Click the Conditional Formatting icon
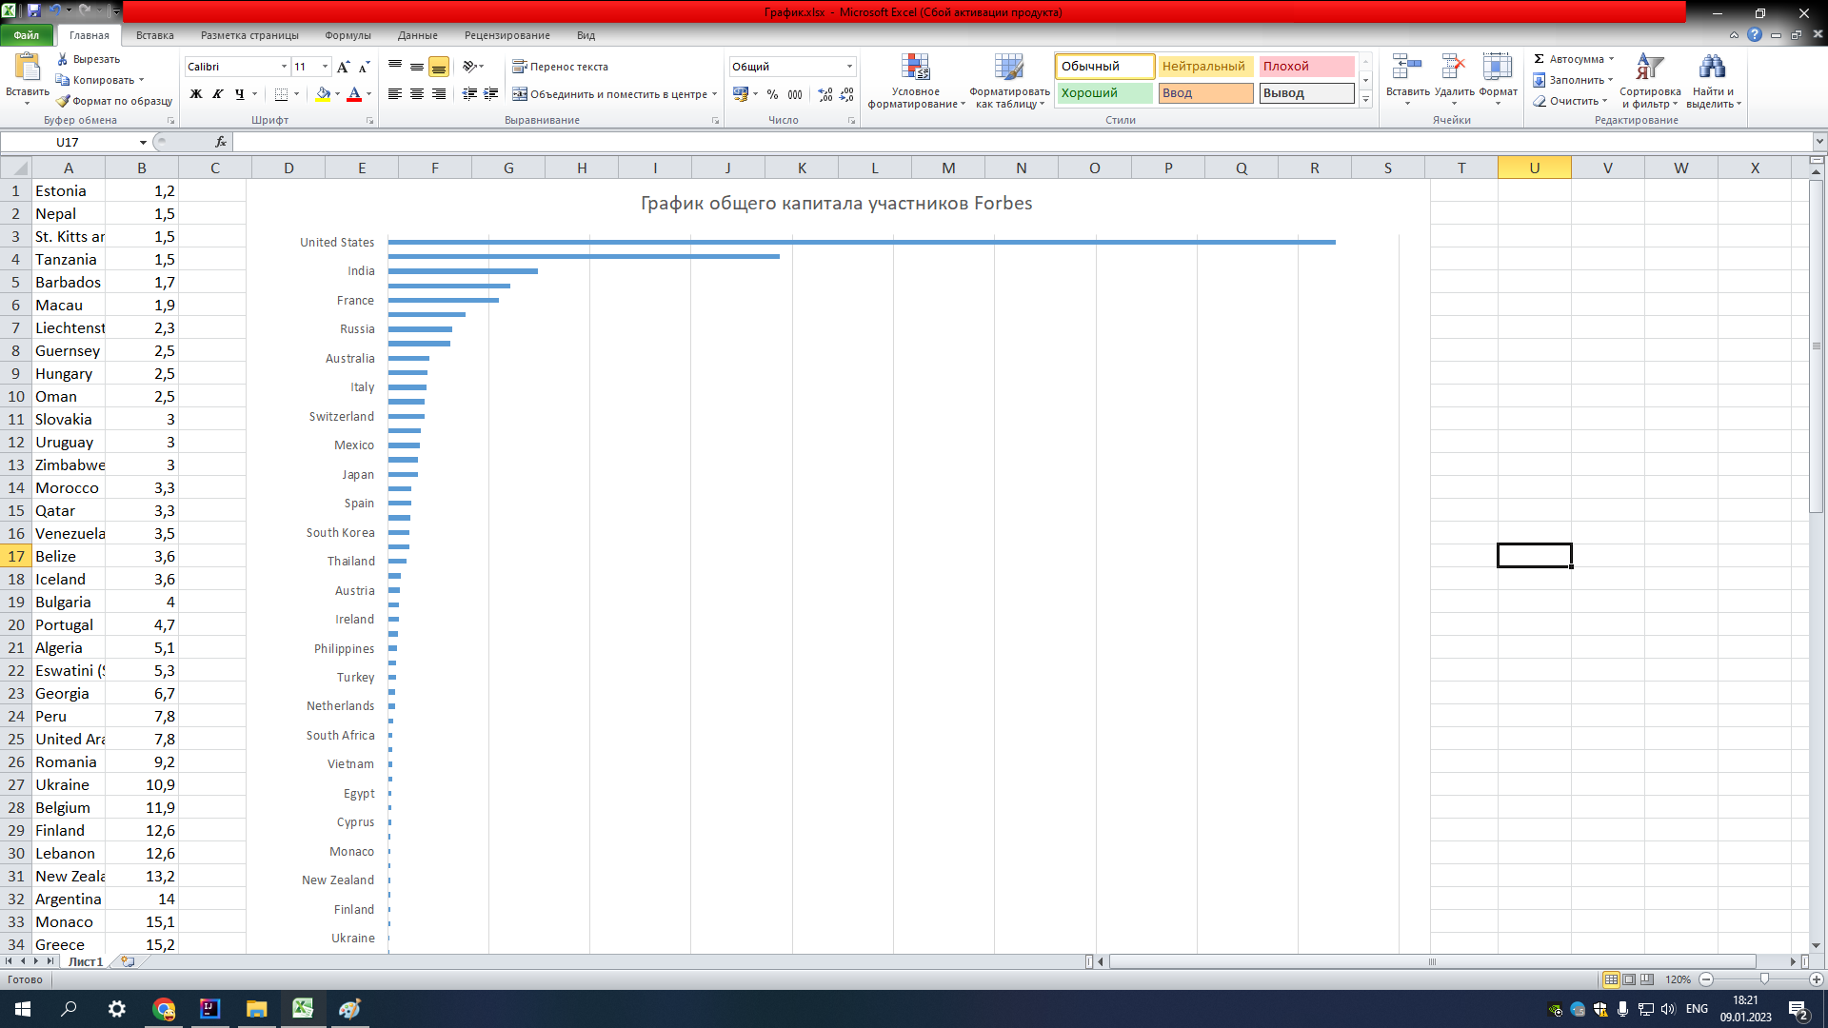Image resolution: width=1828 pixels, height=1028 pixels. point(915,68)
